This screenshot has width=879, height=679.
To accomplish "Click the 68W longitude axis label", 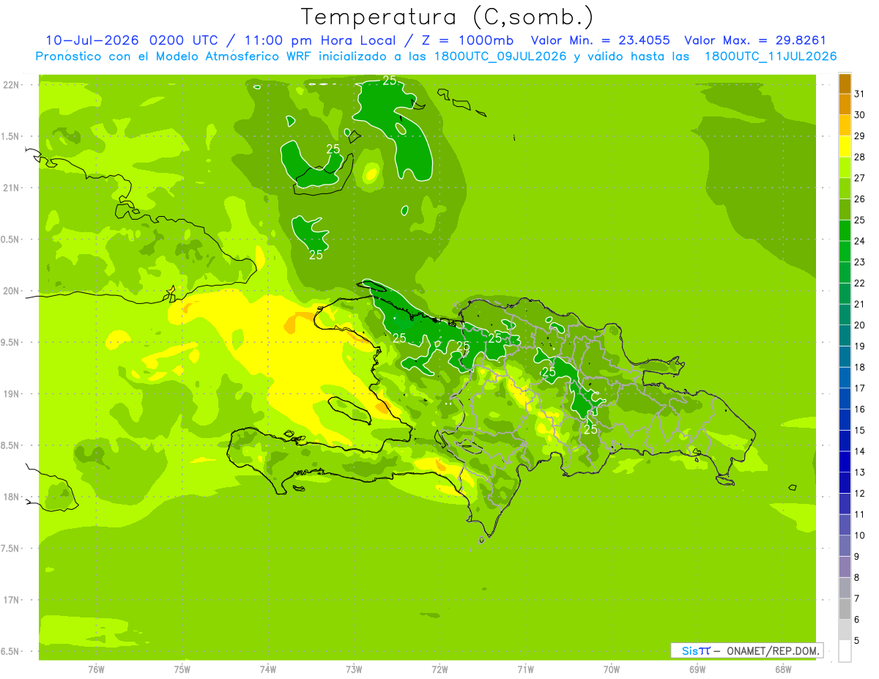I will 783,669.
